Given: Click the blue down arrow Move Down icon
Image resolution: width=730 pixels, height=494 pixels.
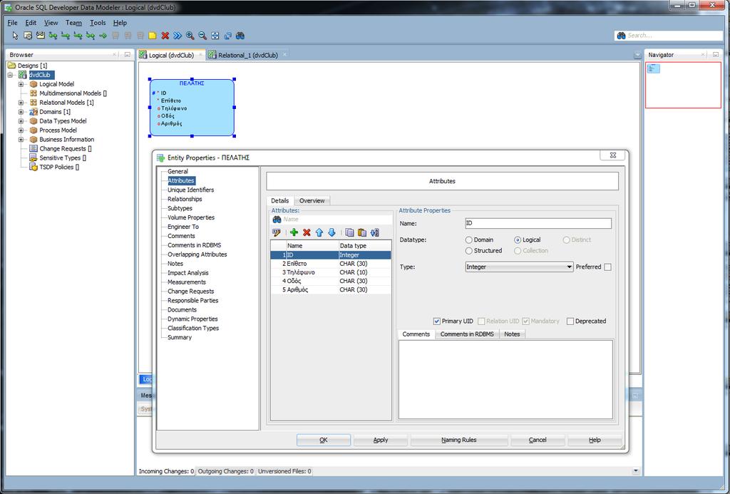Looking at the screenshot, I should pyautogui.click(x=331, y=232).
